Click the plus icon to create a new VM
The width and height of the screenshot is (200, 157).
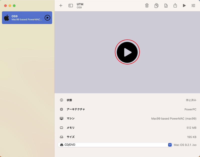pyautogui.click(x=61, y=6)
